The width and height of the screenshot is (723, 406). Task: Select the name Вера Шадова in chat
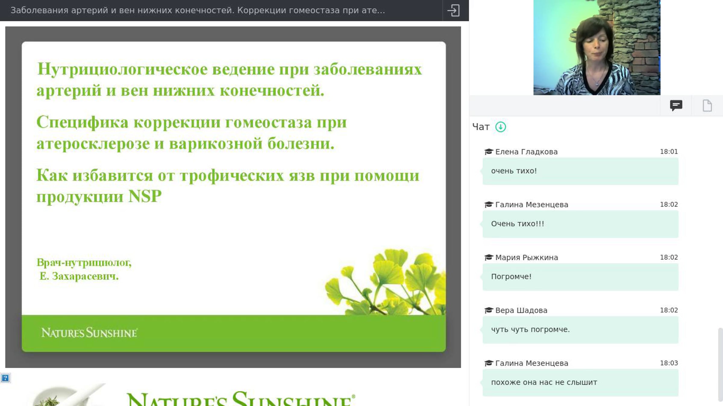click(x=521, y=310)
